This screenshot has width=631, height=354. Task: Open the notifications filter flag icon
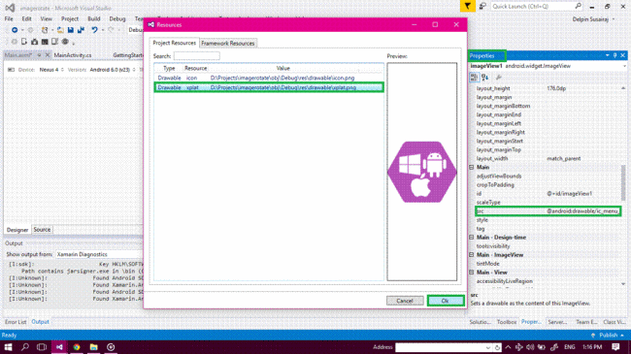467,6
